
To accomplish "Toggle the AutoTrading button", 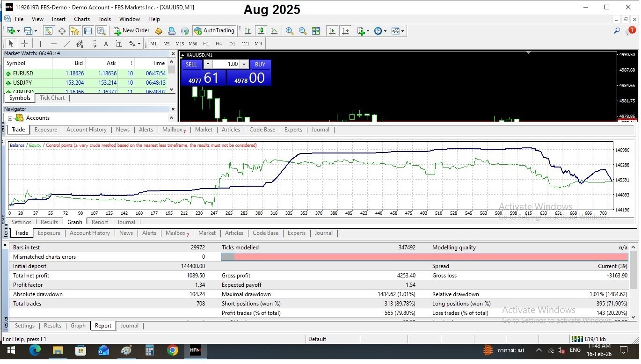I will [214, 31].
